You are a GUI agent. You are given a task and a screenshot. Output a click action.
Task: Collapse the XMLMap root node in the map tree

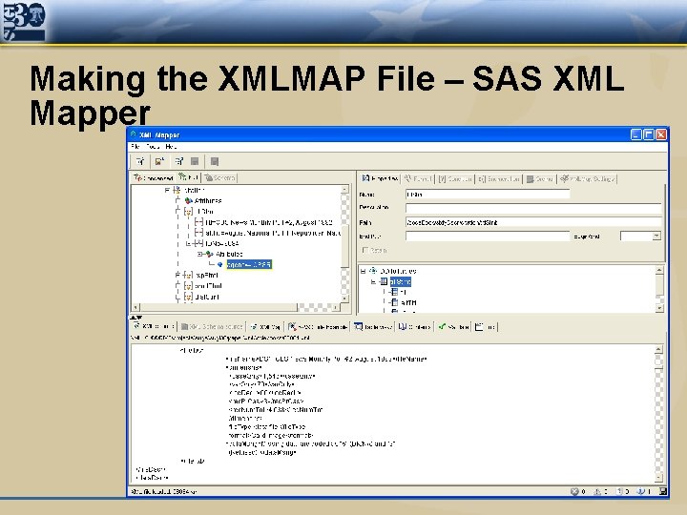pos(364,271)
